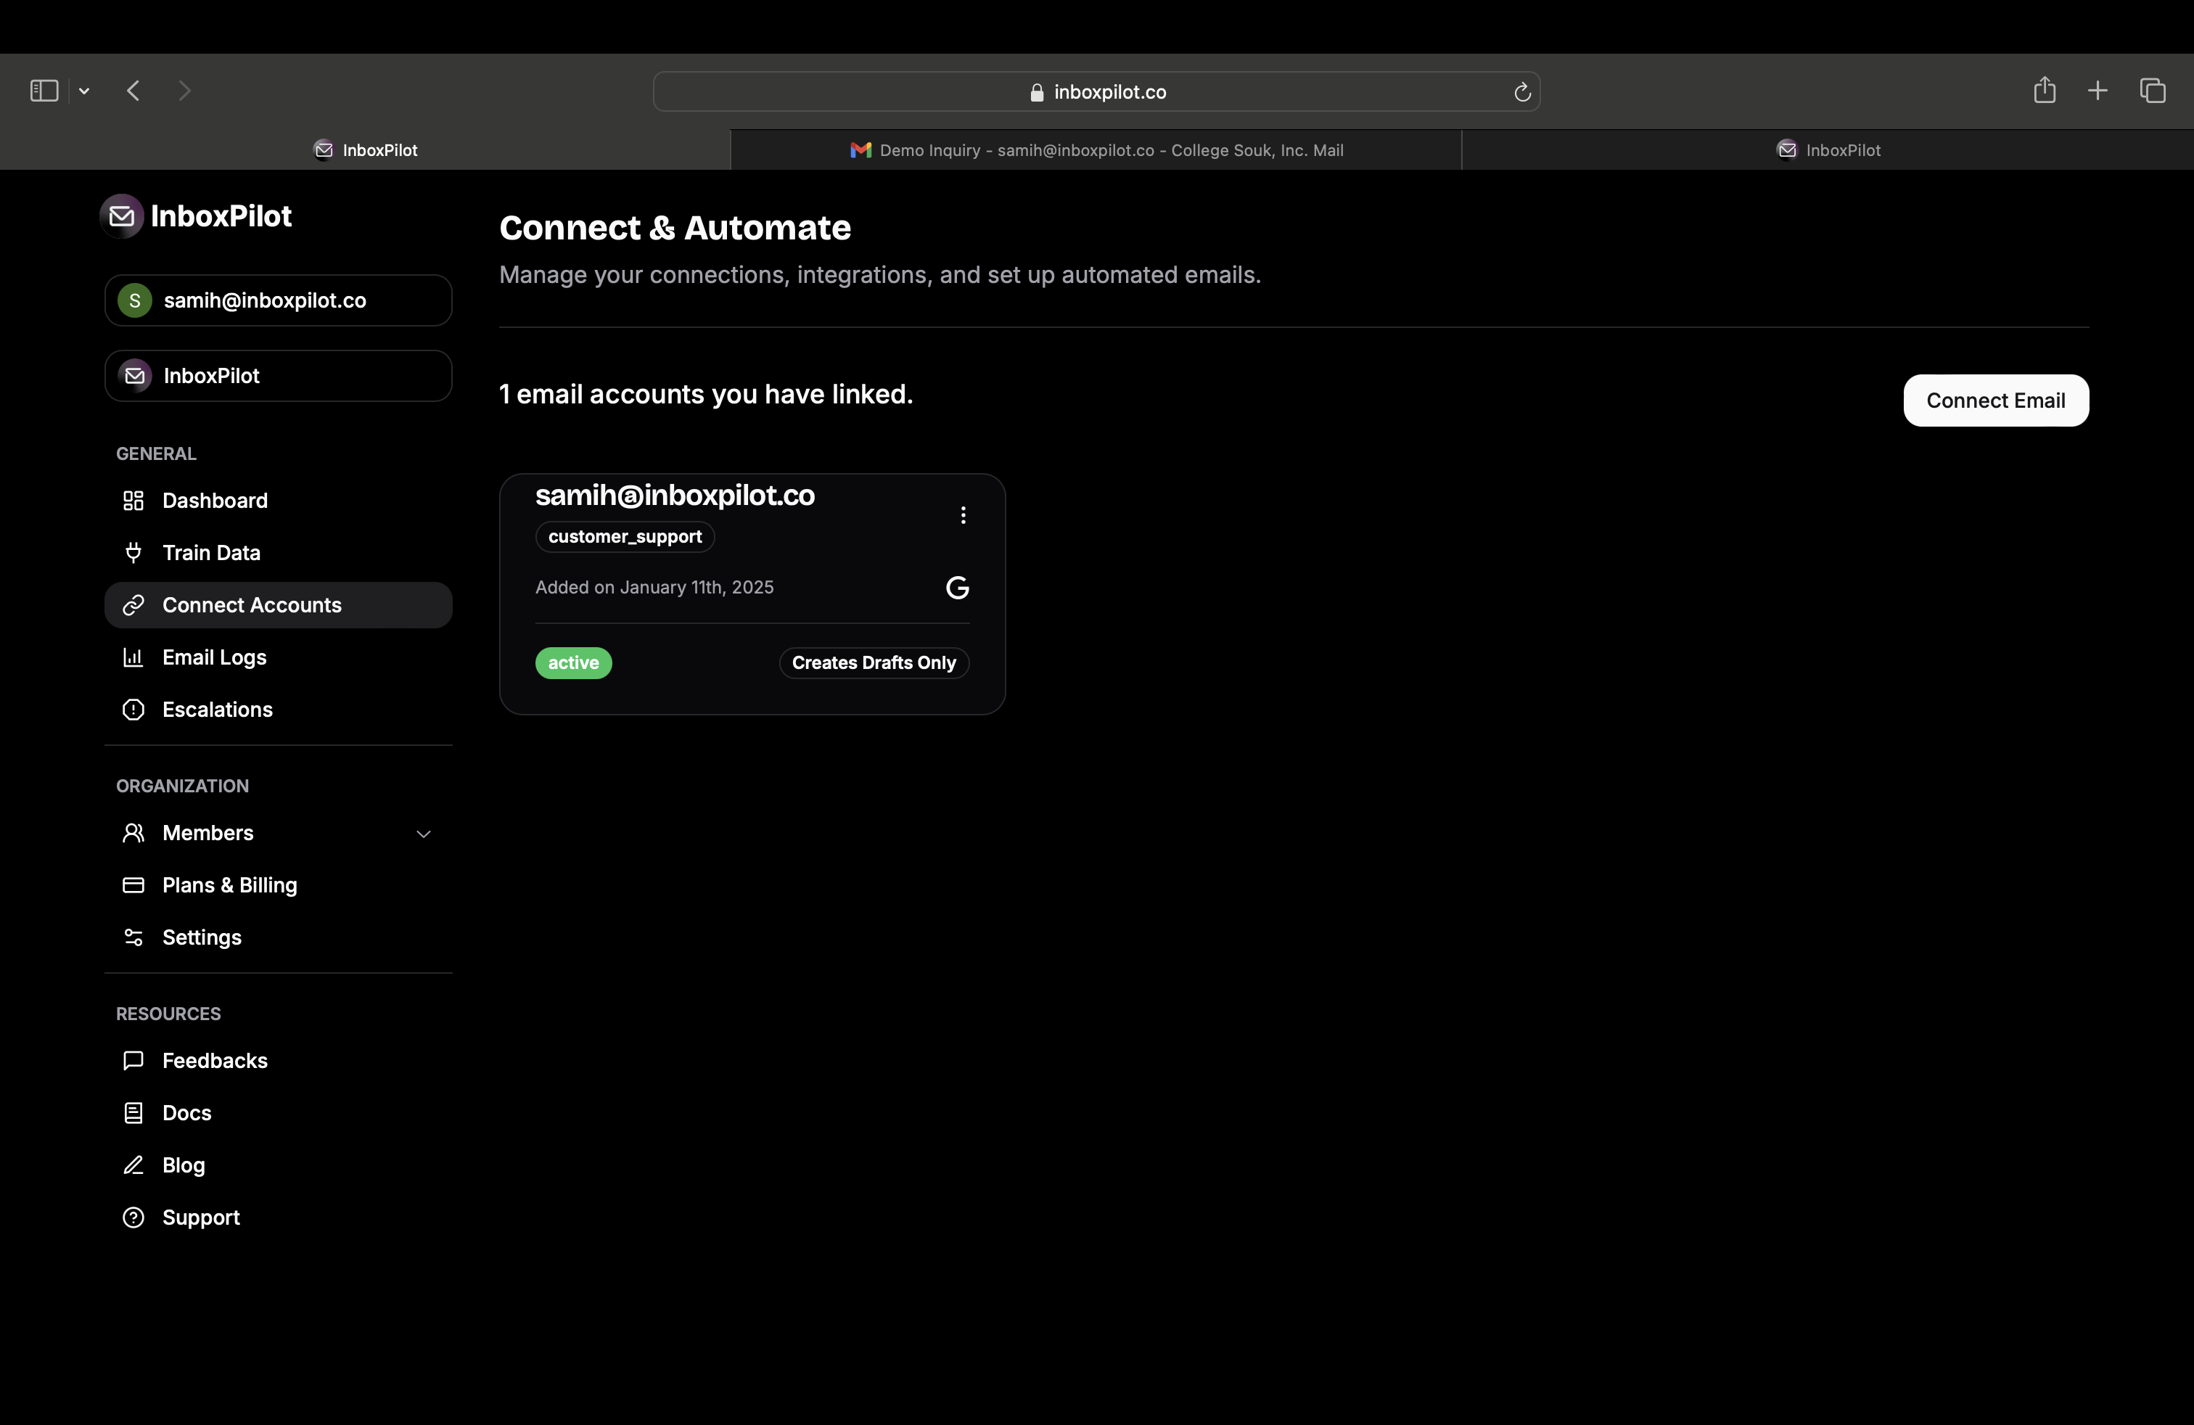Reload the page with the refresh icon

(x=1522, y=92)
